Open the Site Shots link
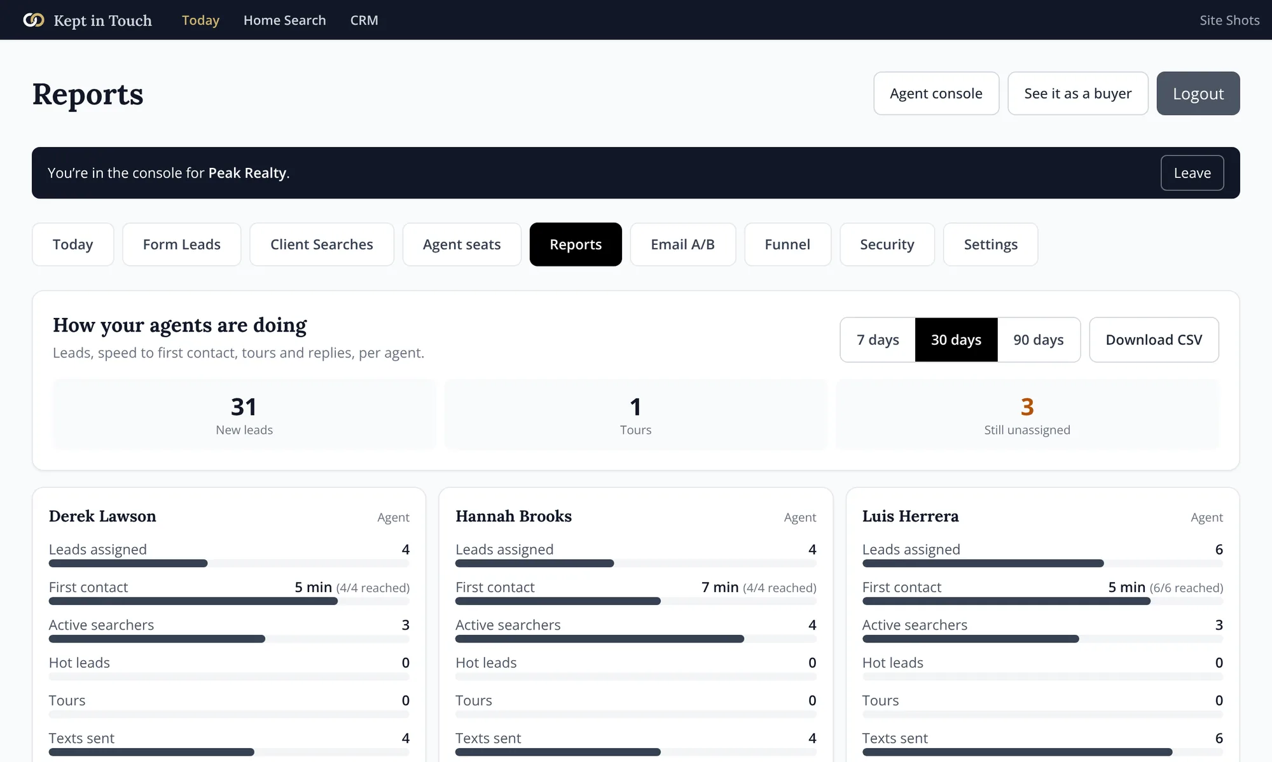This screenshot has height=762, width=1272. [1229, 20]
